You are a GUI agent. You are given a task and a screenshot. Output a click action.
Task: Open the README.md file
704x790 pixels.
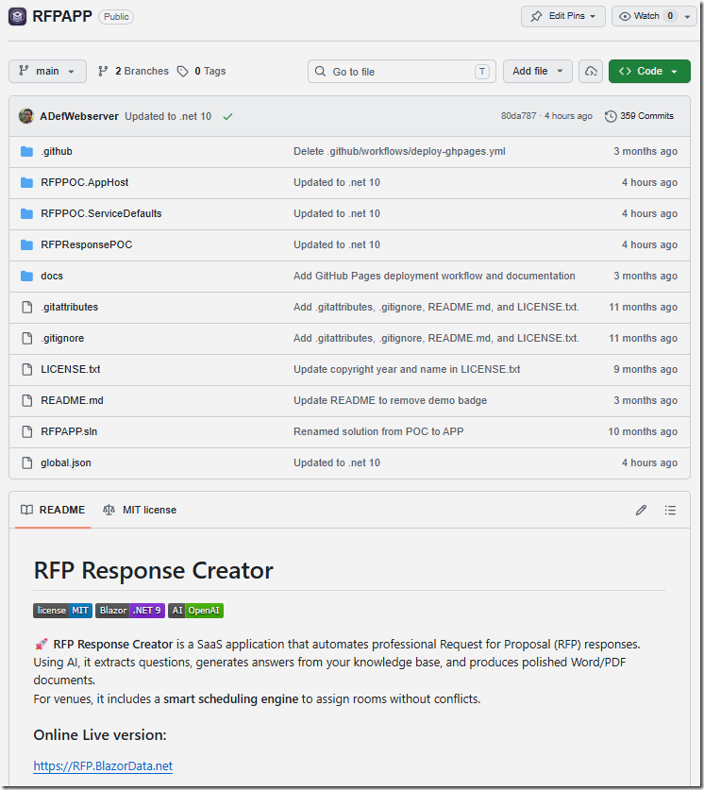click(72, 400)
